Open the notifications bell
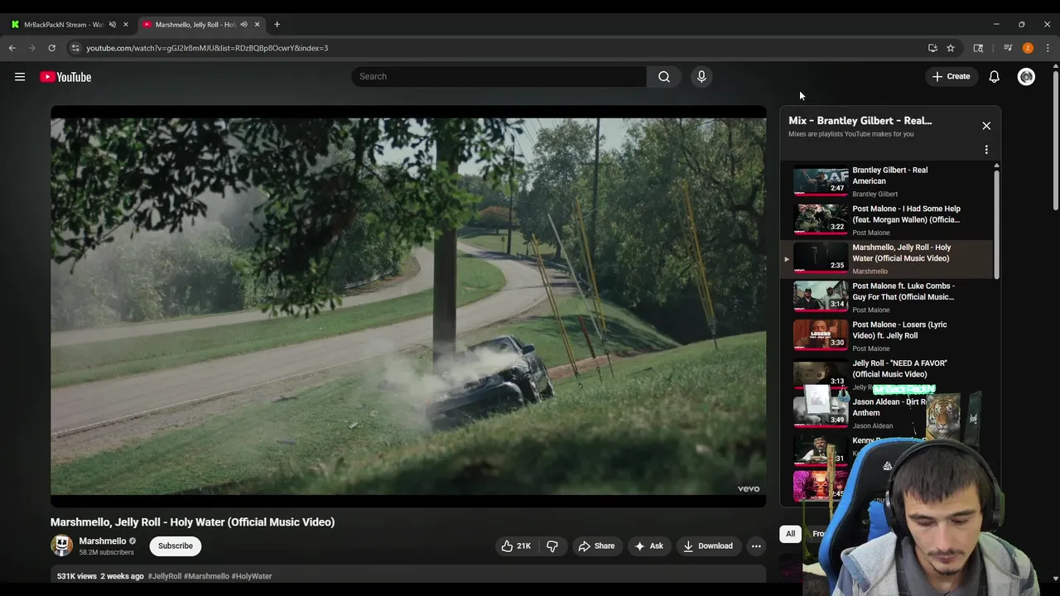 pos(994,76)
